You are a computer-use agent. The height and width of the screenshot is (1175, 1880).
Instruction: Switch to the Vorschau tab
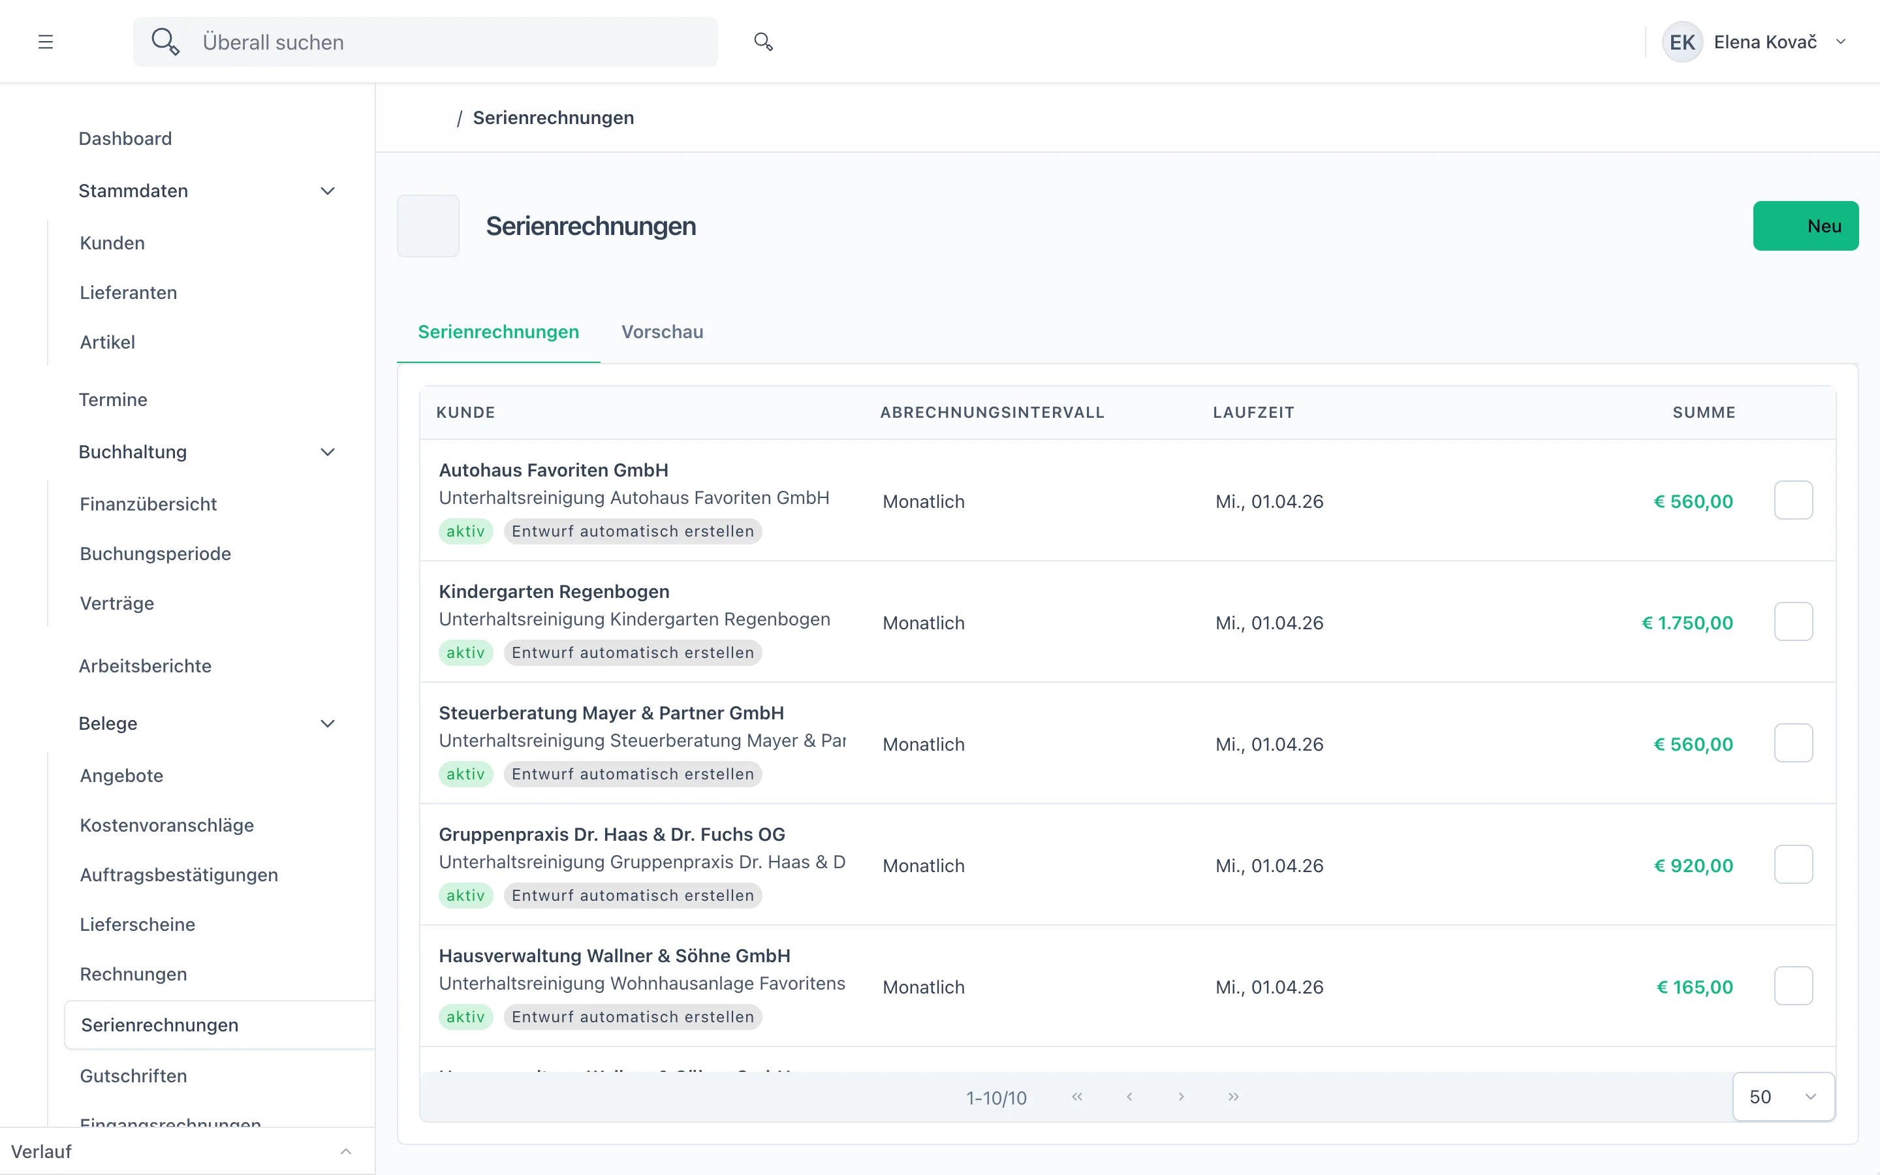click(662, 332)
